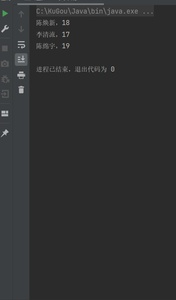Viewport: 176px width, 300px height.
Task: Rerun the program with the green play icon
Action: pyautogui.click(x=5, y=13)
